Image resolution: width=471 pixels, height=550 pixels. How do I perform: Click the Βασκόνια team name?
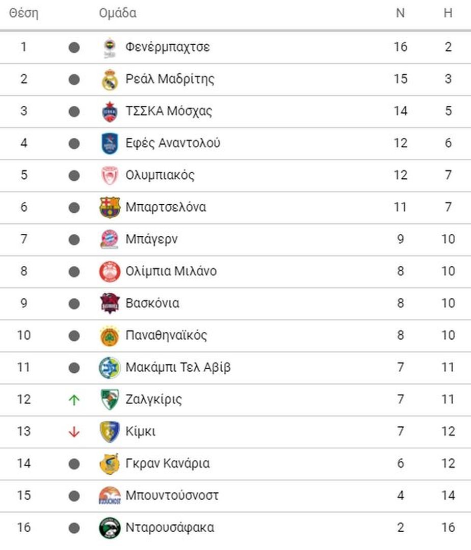[x=152, y=303]
